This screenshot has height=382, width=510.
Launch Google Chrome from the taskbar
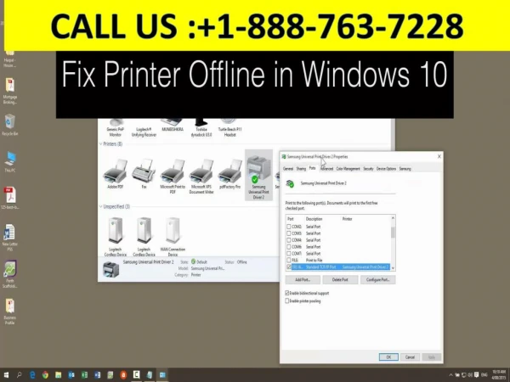45,375
